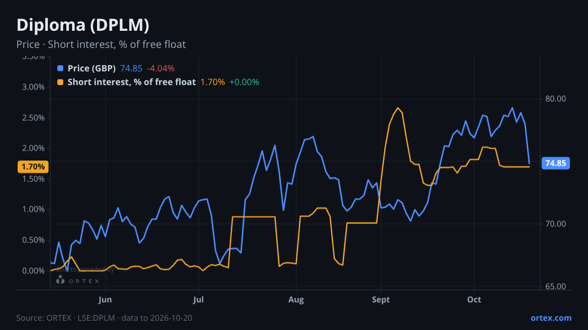Click the 65.00 right axis label
The image size is (588, 330).
tap(556, 286)
